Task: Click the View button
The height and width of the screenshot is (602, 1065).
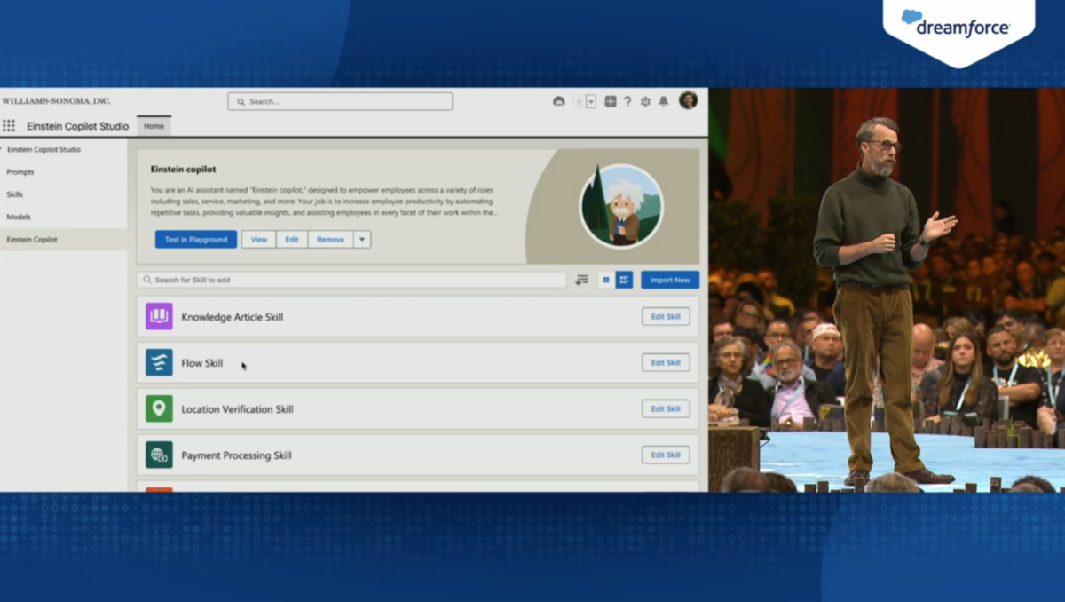Action: 259,240
